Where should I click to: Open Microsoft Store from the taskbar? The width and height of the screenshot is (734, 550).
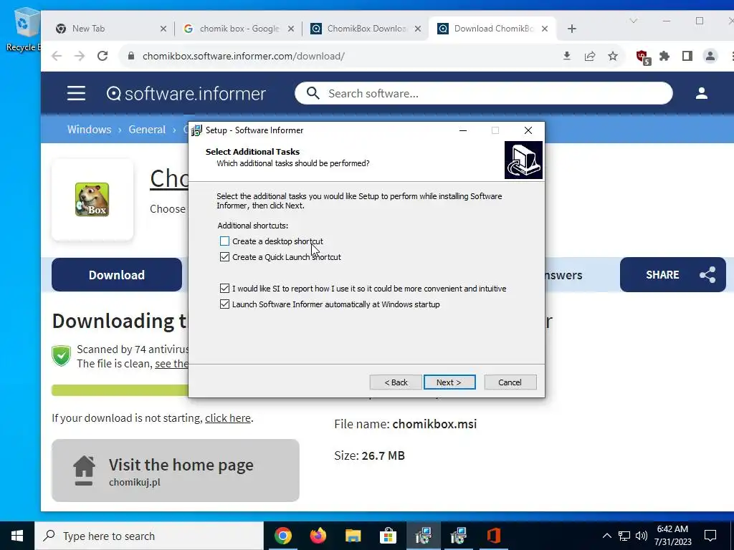388,536
